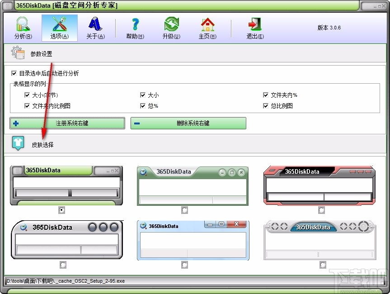Click the light green skin preview thumbnail
The width and height of the screenshot is (390, 294).
click(x=193, y=186)
